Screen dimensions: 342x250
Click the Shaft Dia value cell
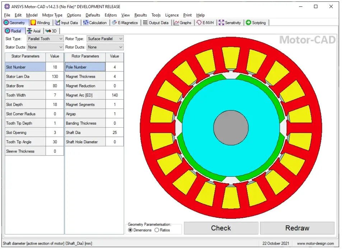[115, 133]
